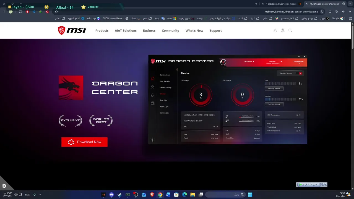The width and height of the screenshot is (354, 199).
Task: Open the word bookmark
Action: tap(172, 19)
